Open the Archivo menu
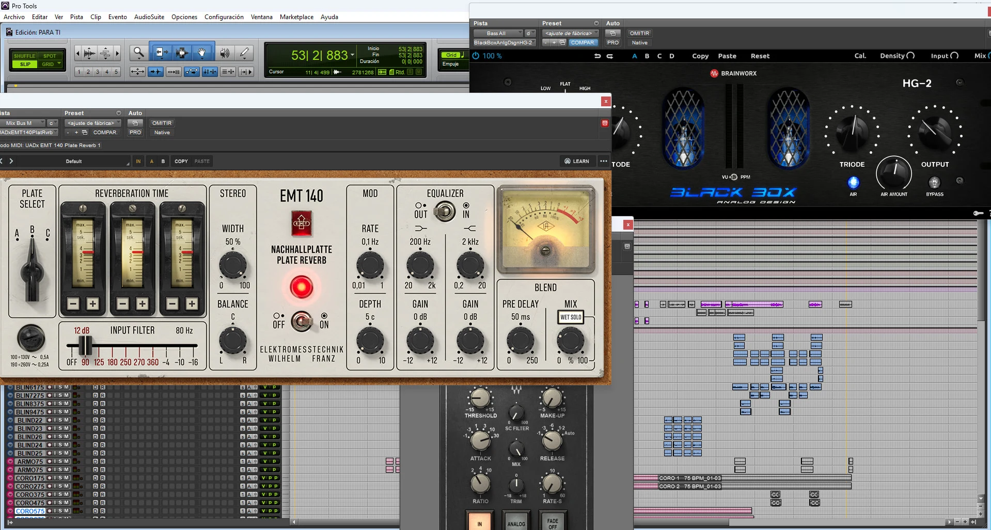The image size is (991, 530). click(x=14, y=17)
